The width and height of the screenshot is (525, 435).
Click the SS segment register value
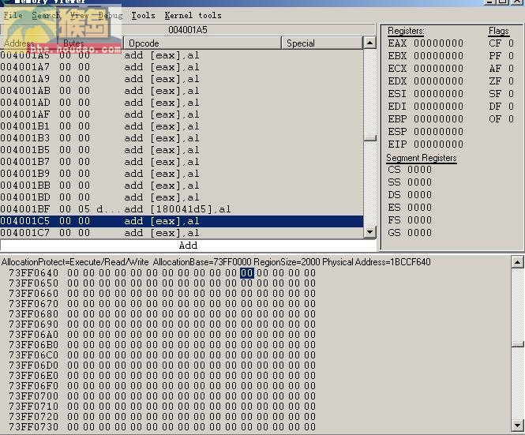[x=419, y=182]
